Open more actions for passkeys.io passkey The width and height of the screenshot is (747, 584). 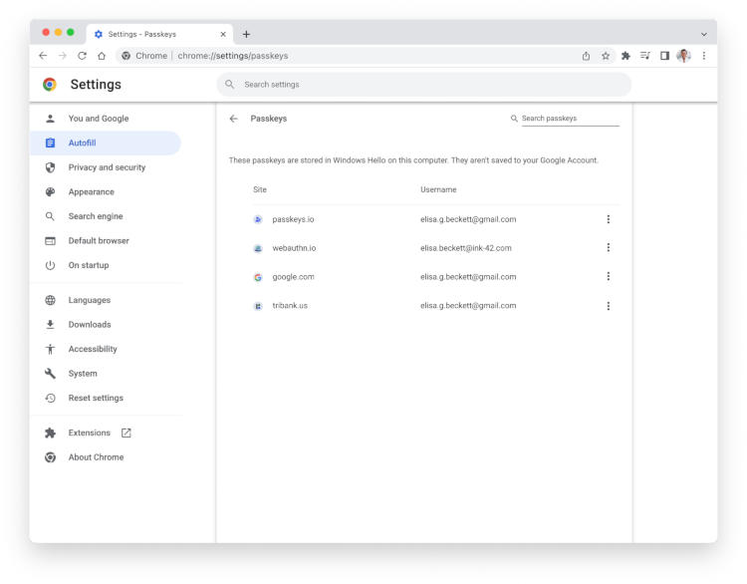(608, 219)
